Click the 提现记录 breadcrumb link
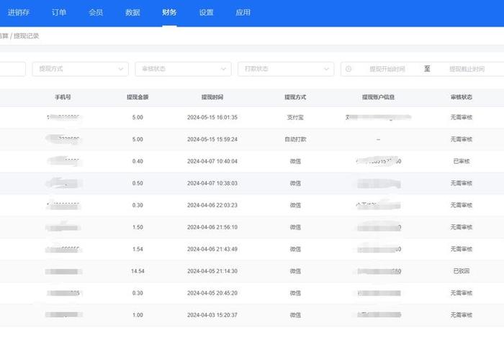 click(27, 36)
